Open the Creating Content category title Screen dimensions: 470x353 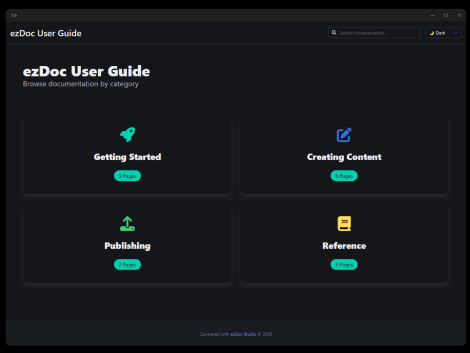point(344,157)
